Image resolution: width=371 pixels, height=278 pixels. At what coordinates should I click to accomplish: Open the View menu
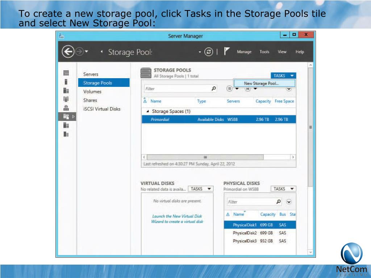[282, 52]
